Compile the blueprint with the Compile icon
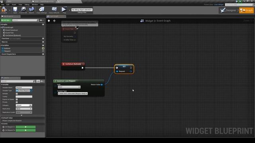Viewport: 255px width, 143px height. (4, 10)
